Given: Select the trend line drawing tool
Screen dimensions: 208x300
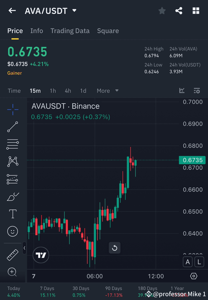Looking at the screenshot, I should [x=13, y=127].
